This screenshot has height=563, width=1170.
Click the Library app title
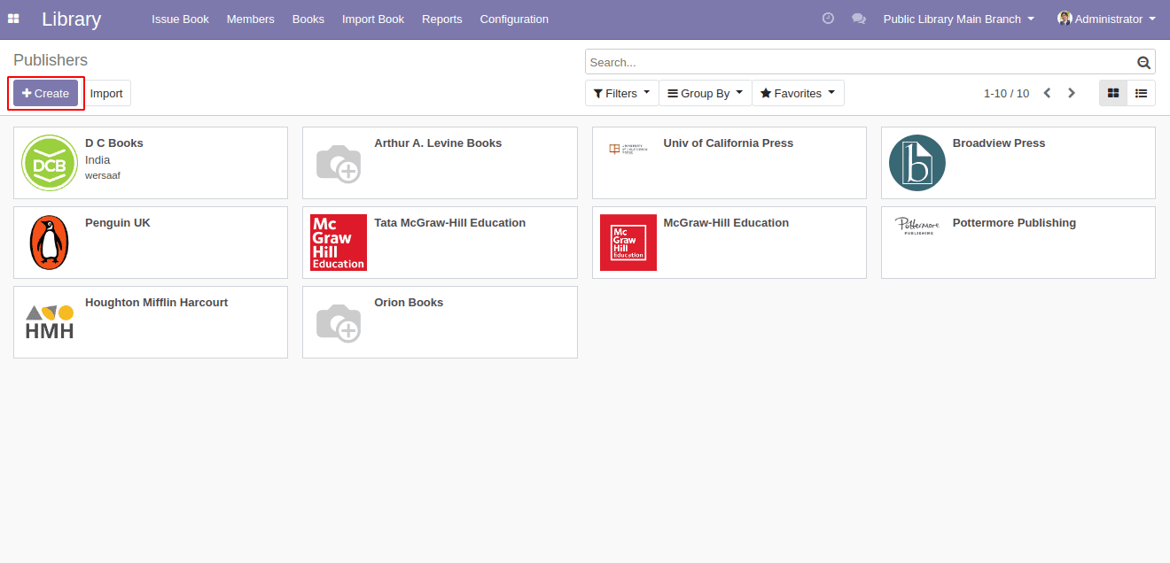pyautogui.click(x=72, y=19)
